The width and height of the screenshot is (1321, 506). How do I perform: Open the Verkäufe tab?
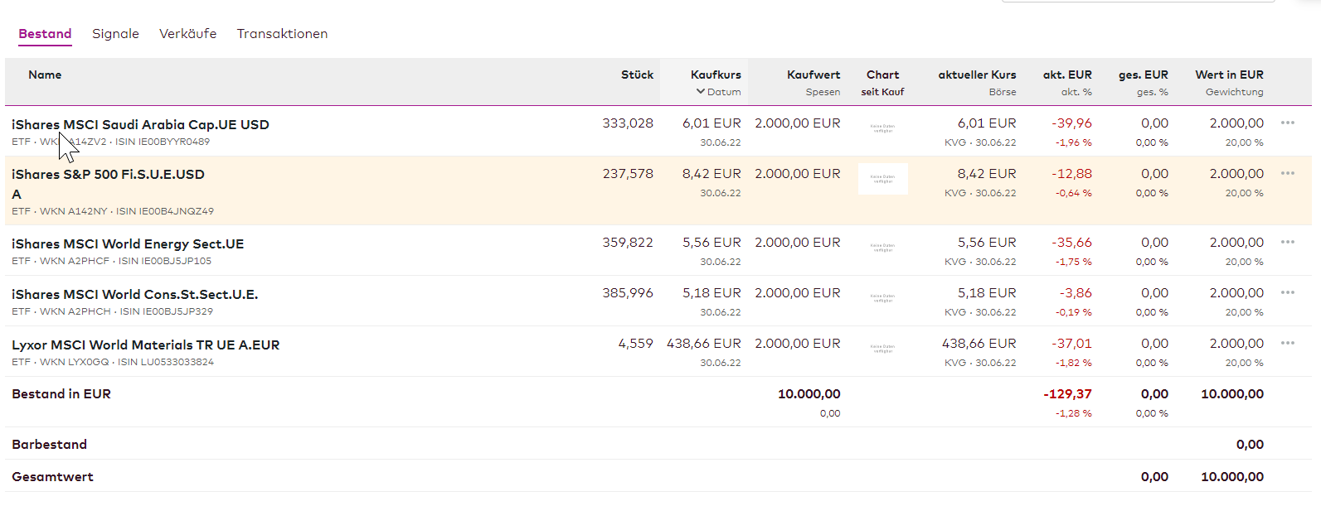click(x=187, y=34)
